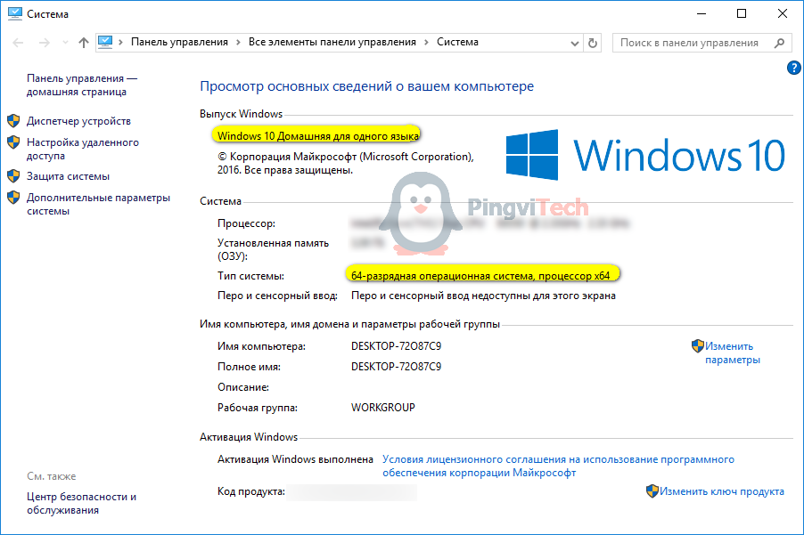The image size is (804, 535).
Task: Minimize the Система window
Action: [x=701, y=14]
